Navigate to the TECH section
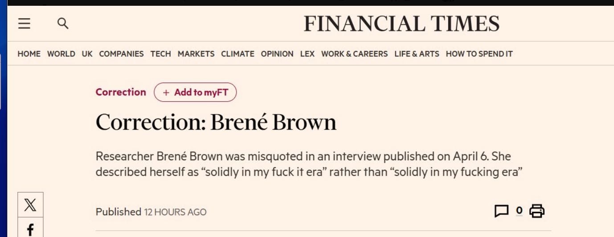The image size is (614, 237). click(x=160, y=54)
